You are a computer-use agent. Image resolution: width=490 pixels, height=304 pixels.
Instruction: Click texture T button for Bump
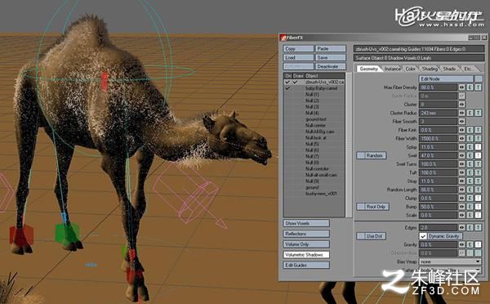tap(478, 207)
